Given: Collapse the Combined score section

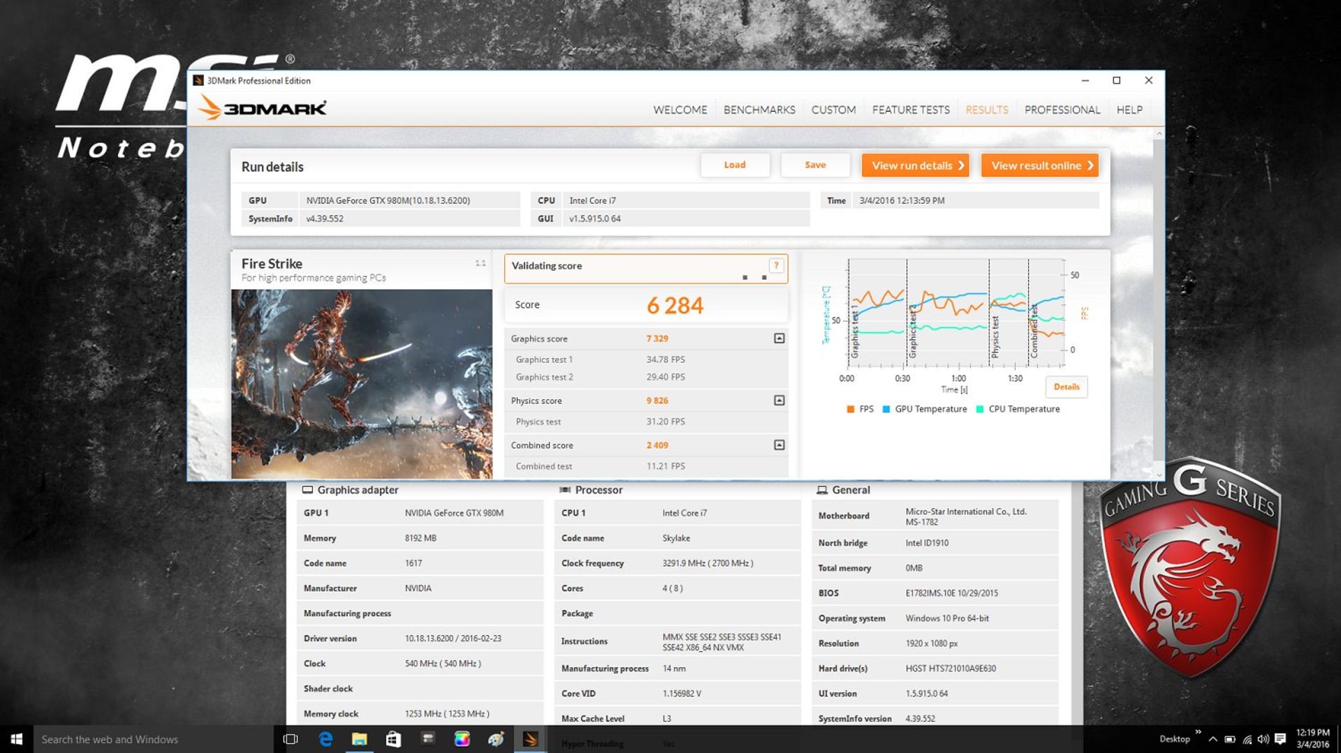Looking at the screenshot, I should [779, 445].
